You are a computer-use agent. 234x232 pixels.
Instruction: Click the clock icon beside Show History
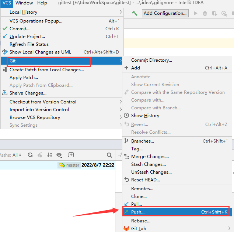(x=126, y=115)
